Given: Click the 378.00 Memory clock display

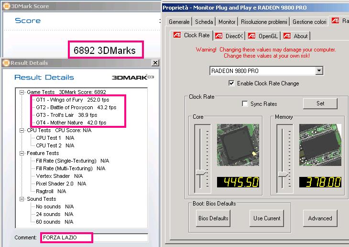Looking at the screenshot, I should pyautogui.click(x=320, y=182).
